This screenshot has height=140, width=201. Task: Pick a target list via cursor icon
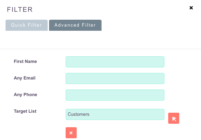174,118
